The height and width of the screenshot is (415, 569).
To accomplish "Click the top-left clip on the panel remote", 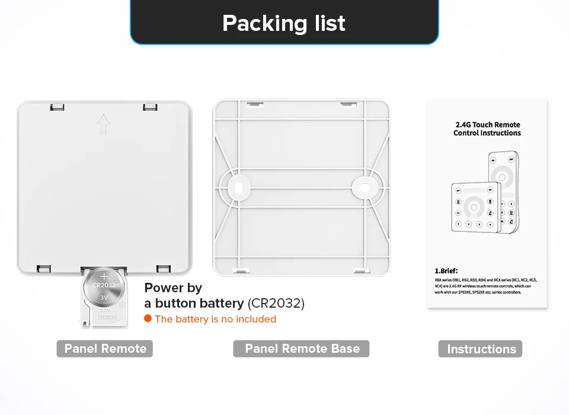I will pos(57,107).
